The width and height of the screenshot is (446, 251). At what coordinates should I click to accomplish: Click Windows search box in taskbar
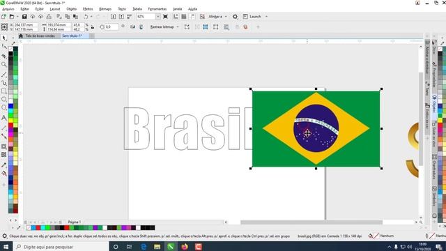pos(61,247)
